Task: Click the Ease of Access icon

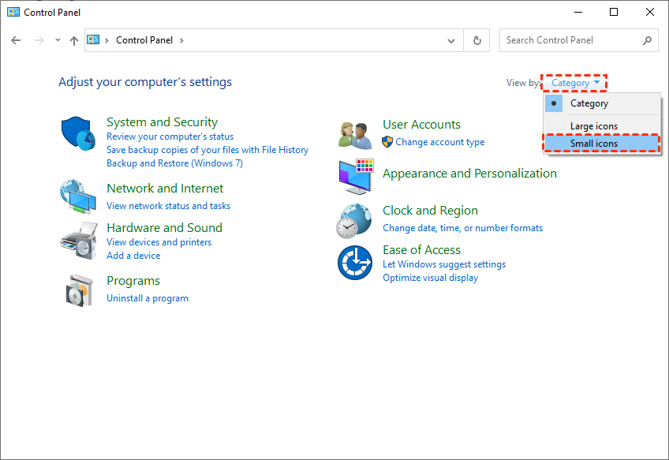Action: coord(354,263)
